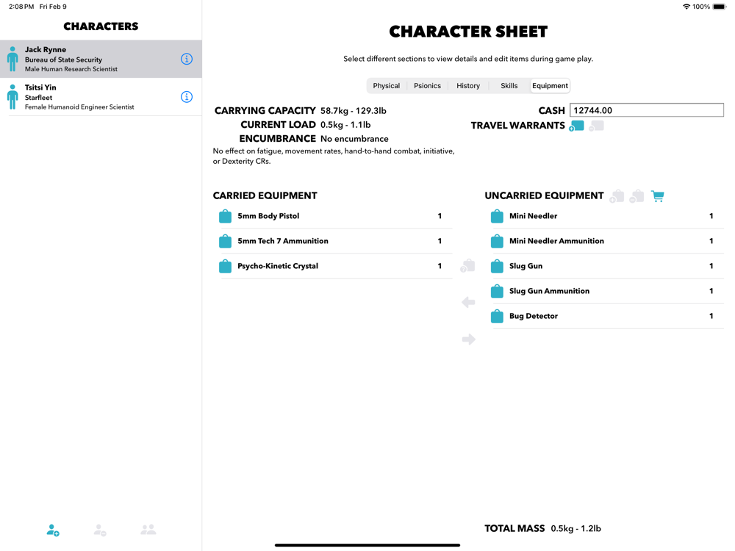The image size is (735, 551).
Task: Click 5mm Tech 7 Ammunition bag icon
Action: point(226,241)
